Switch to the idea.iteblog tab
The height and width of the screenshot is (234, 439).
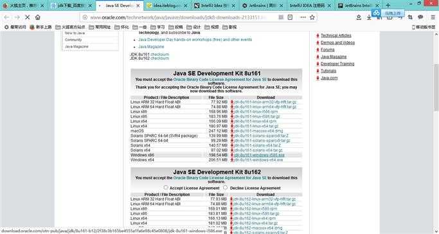point(167,5)
